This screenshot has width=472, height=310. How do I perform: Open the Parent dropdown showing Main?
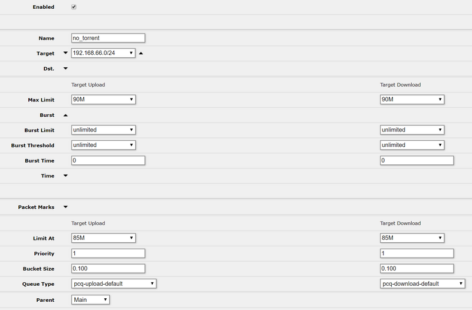[x=90, y=300]
